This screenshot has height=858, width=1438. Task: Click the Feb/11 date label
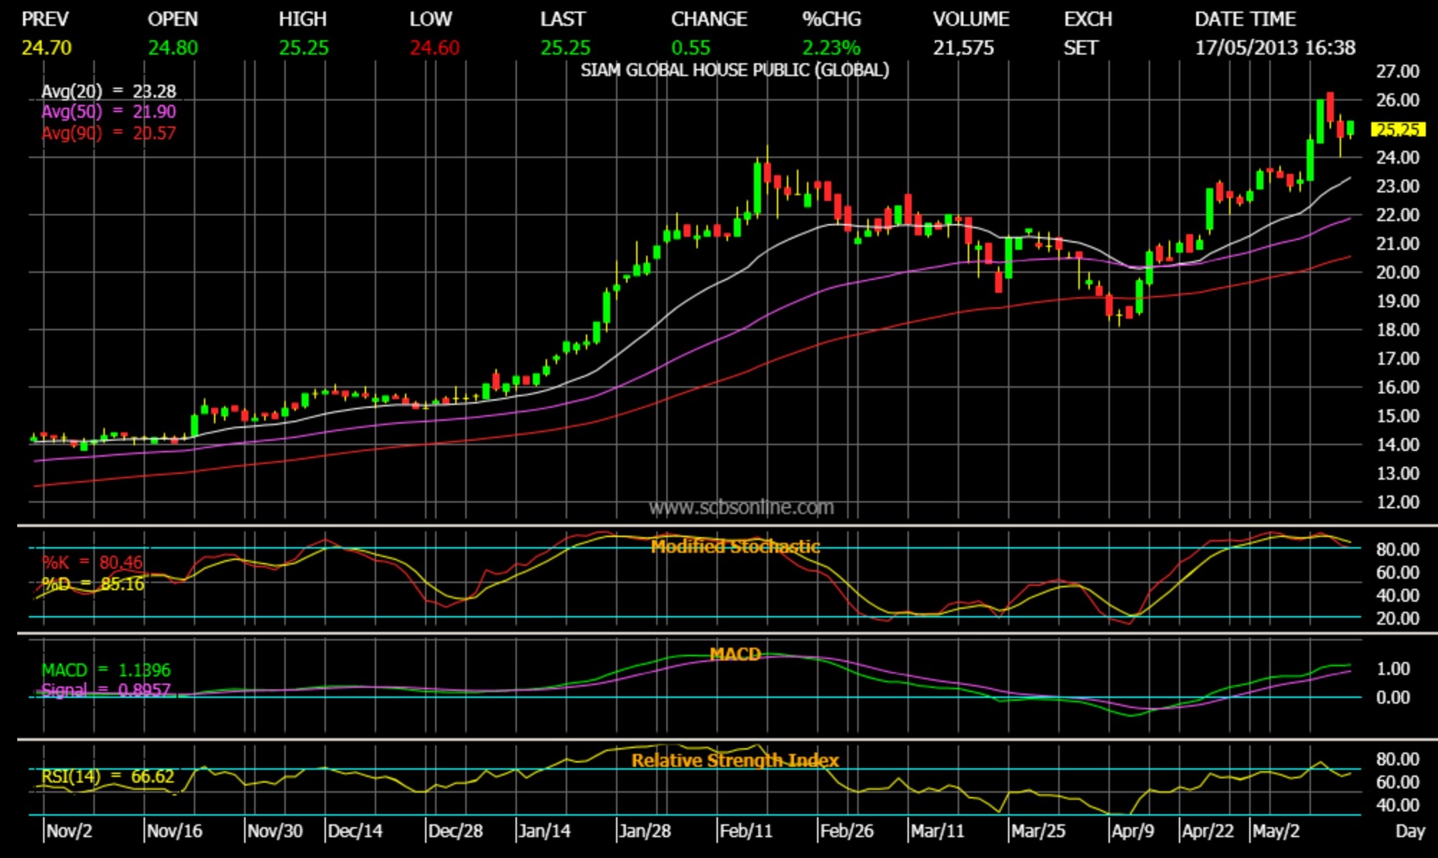click(746, 831)
